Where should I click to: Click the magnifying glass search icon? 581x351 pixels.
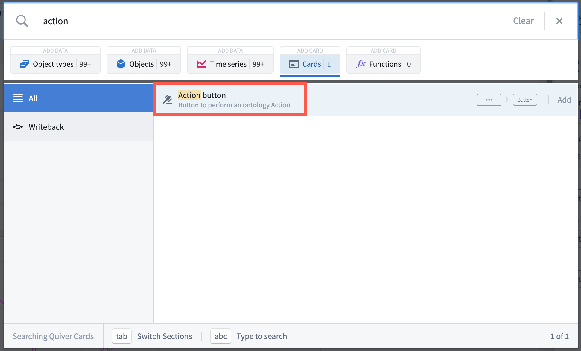22,21
